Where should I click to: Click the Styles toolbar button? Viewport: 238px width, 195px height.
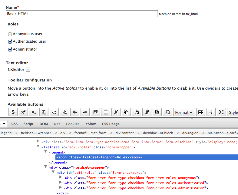[233, 112]
